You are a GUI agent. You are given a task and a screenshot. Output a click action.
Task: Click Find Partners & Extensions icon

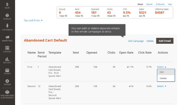[7, 92]
